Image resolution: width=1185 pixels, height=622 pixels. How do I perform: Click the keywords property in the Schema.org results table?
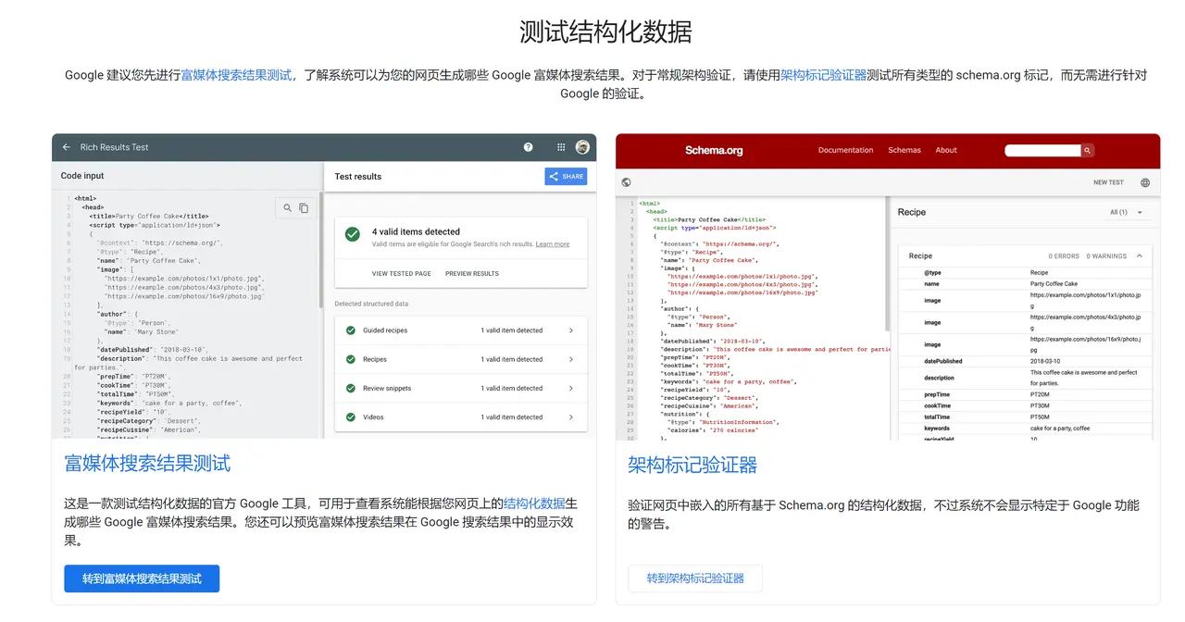coord(937,429)
